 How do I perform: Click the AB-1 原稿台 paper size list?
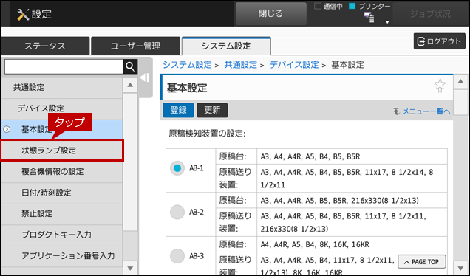click(310, 156)
